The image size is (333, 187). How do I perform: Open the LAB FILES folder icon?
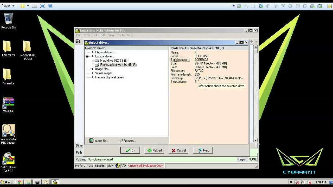coord(8,49)
